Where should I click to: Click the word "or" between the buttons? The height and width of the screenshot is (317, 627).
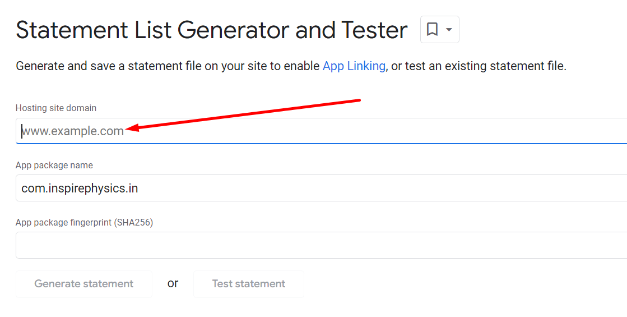click(x=173, y=283)
